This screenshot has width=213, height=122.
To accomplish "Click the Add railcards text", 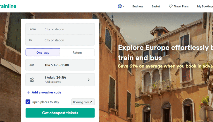I will (53, 82).
